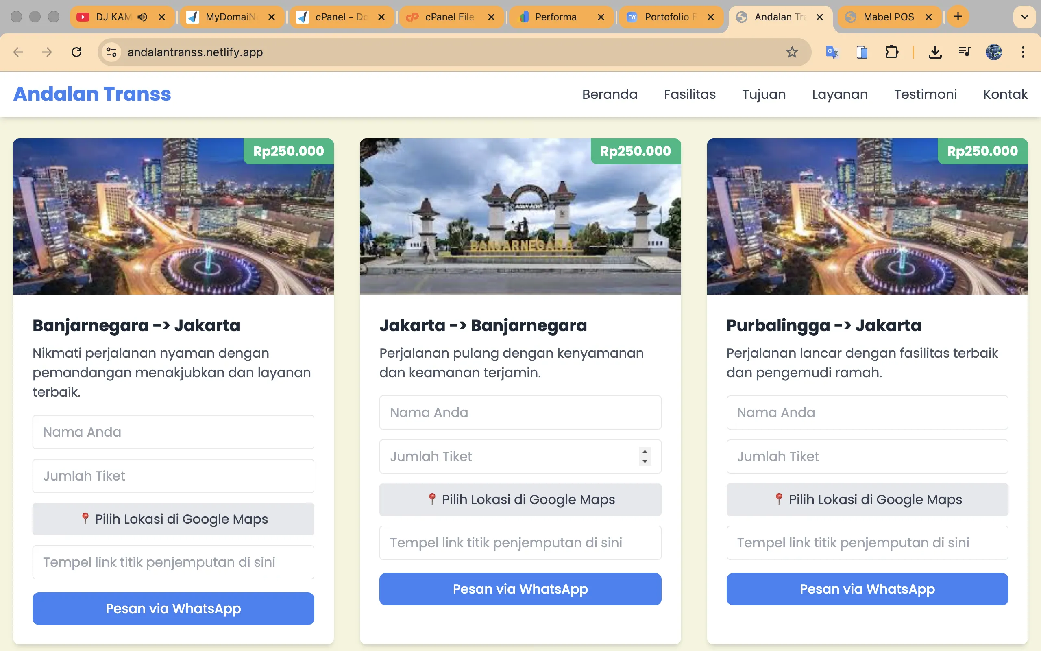Open the Extensions puzzle icon

[892, 52]
